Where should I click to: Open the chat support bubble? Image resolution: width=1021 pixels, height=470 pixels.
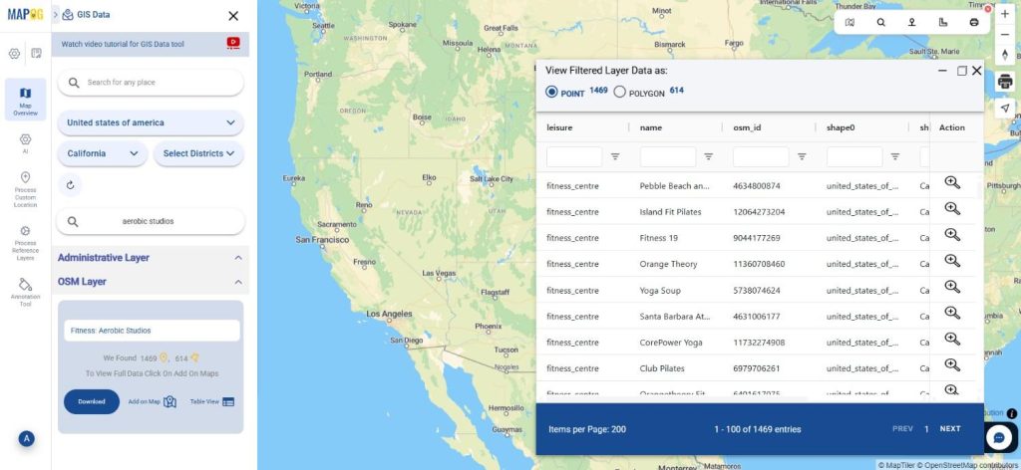tap(999, 437)
